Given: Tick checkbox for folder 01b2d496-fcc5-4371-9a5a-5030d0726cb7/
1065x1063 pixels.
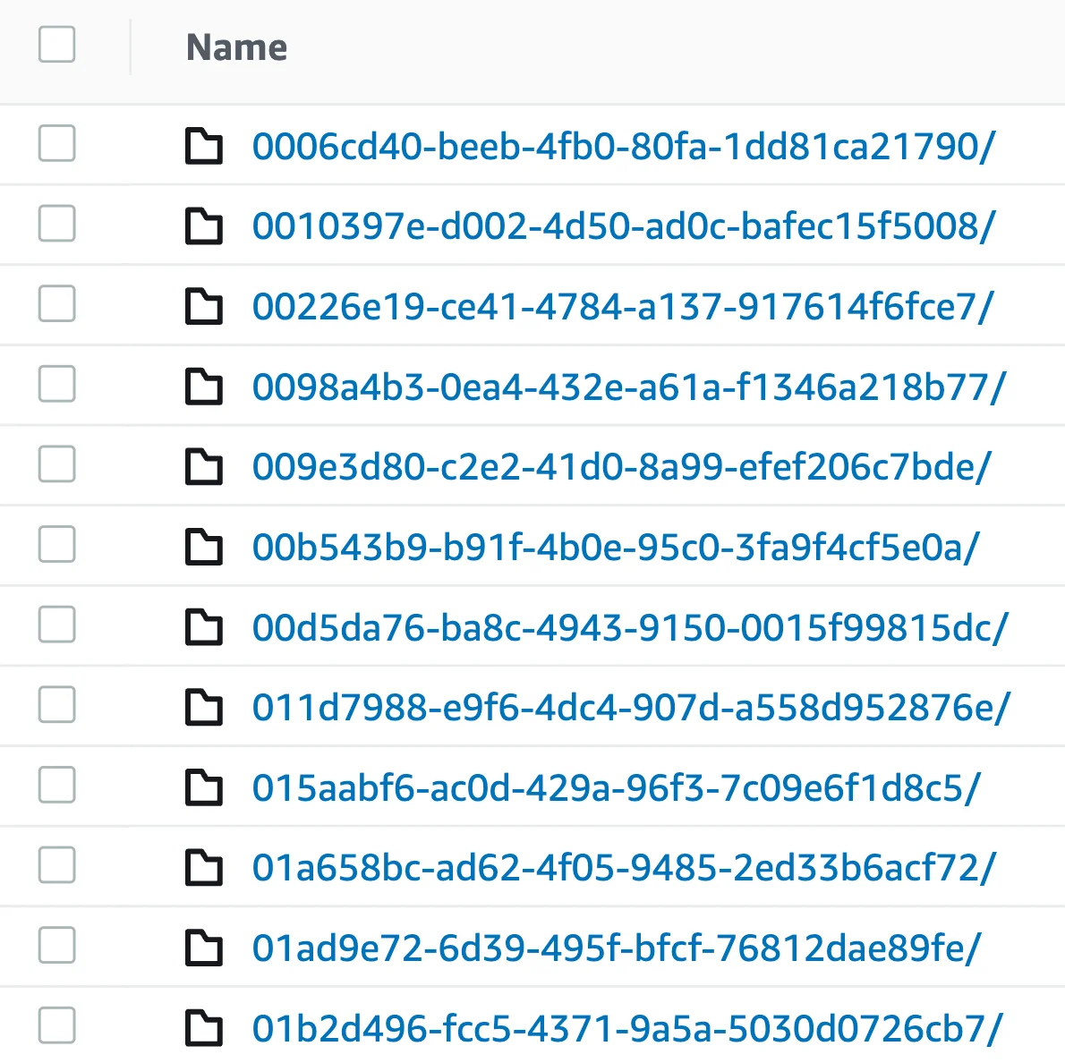Looking at the screenshot, I should coord(57,1025).
